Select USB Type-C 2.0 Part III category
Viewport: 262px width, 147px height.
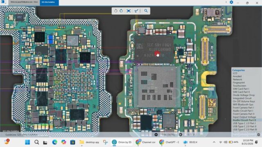click(x=245, y=130)
